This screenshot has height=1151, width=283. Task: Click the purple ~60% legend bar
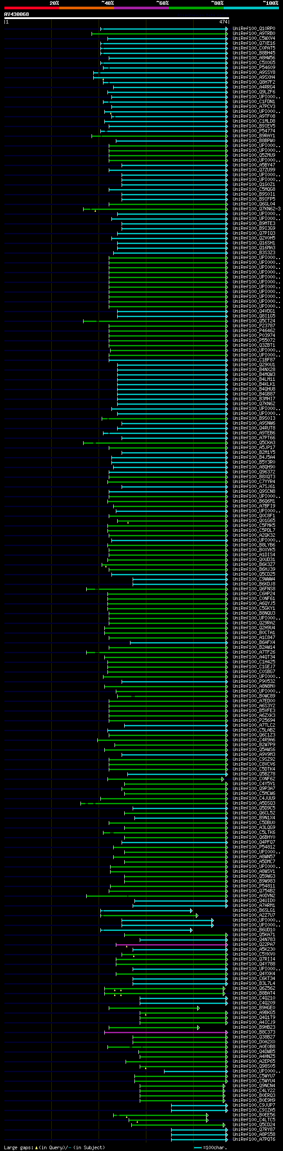[x=141, y=8]
